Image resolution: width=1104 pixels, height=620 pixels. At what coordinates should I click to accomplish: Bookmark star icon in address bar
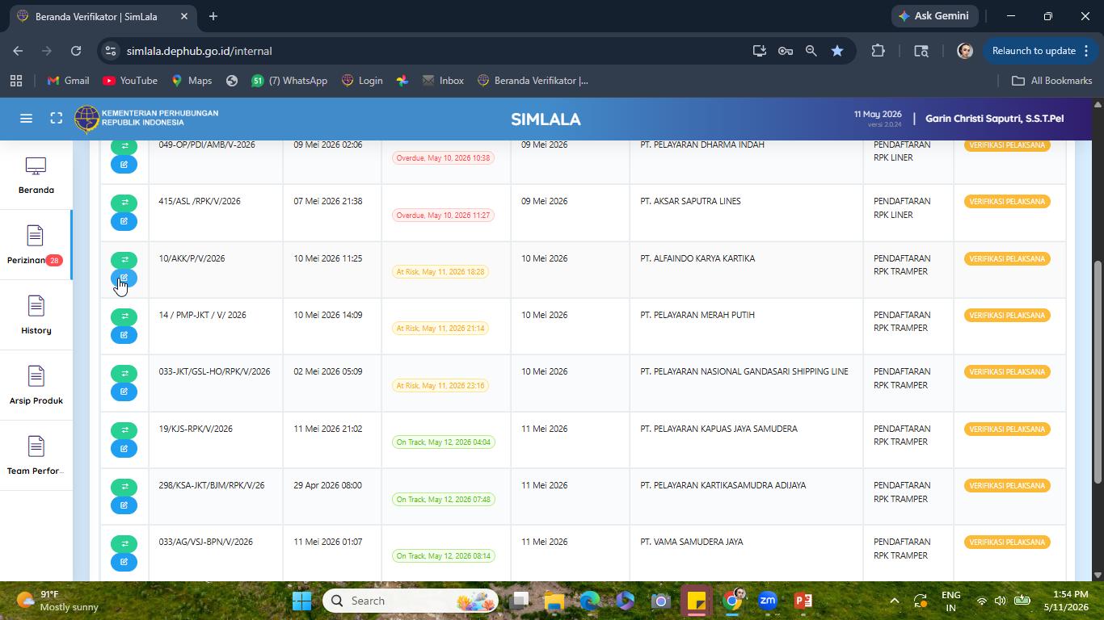point(837,51)
